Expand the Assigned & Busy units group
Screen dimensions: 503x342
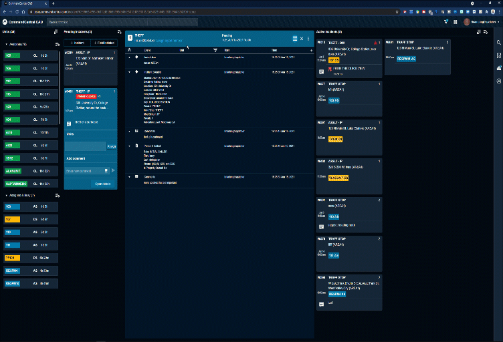6,195
